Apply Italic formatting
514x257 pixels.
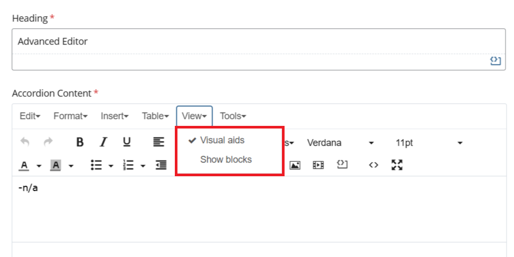coord(103,142)
